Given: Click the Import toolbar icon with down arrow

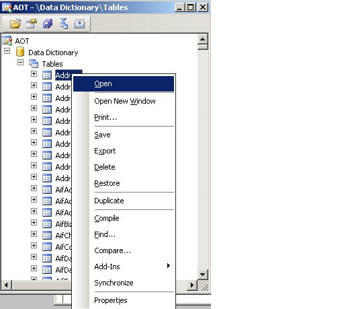Looking at the screenshot, I should [x=79, y=24].
